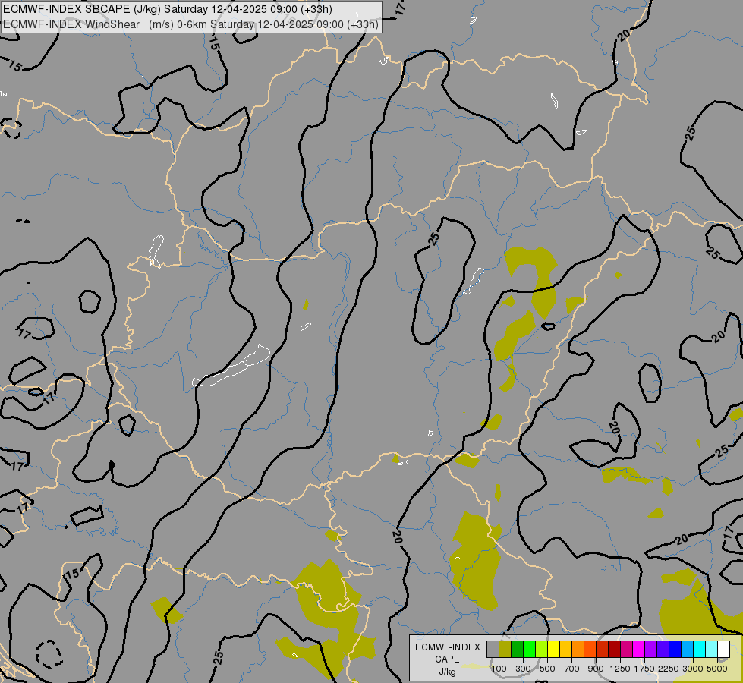Click the WindShear 0-6km title line

(x=190, y=24)
